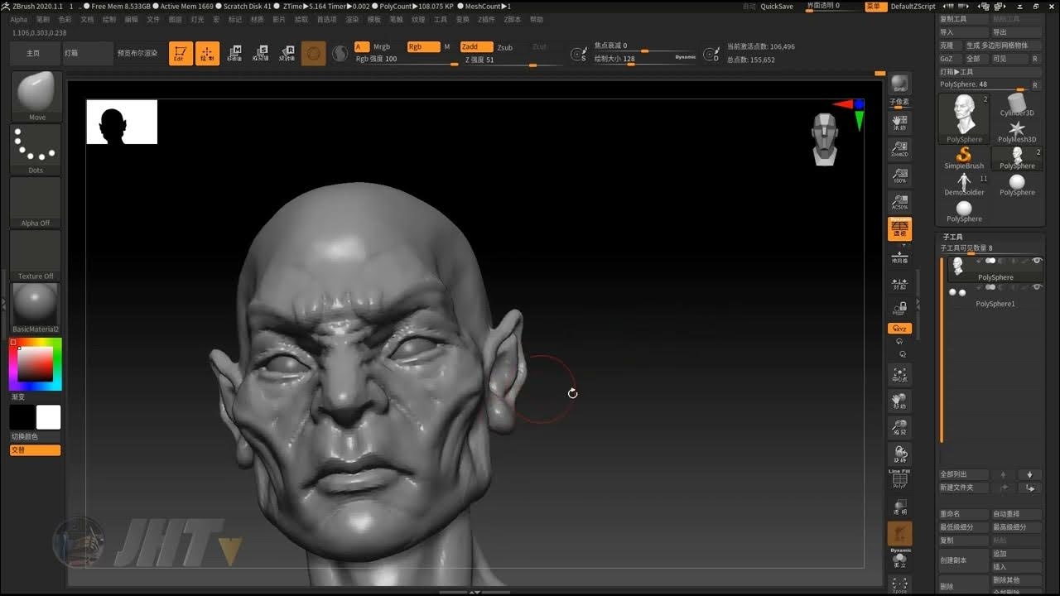
Task: Select the DemoSoldier tool
Action: pyautogui.click(x=963, y=184)
